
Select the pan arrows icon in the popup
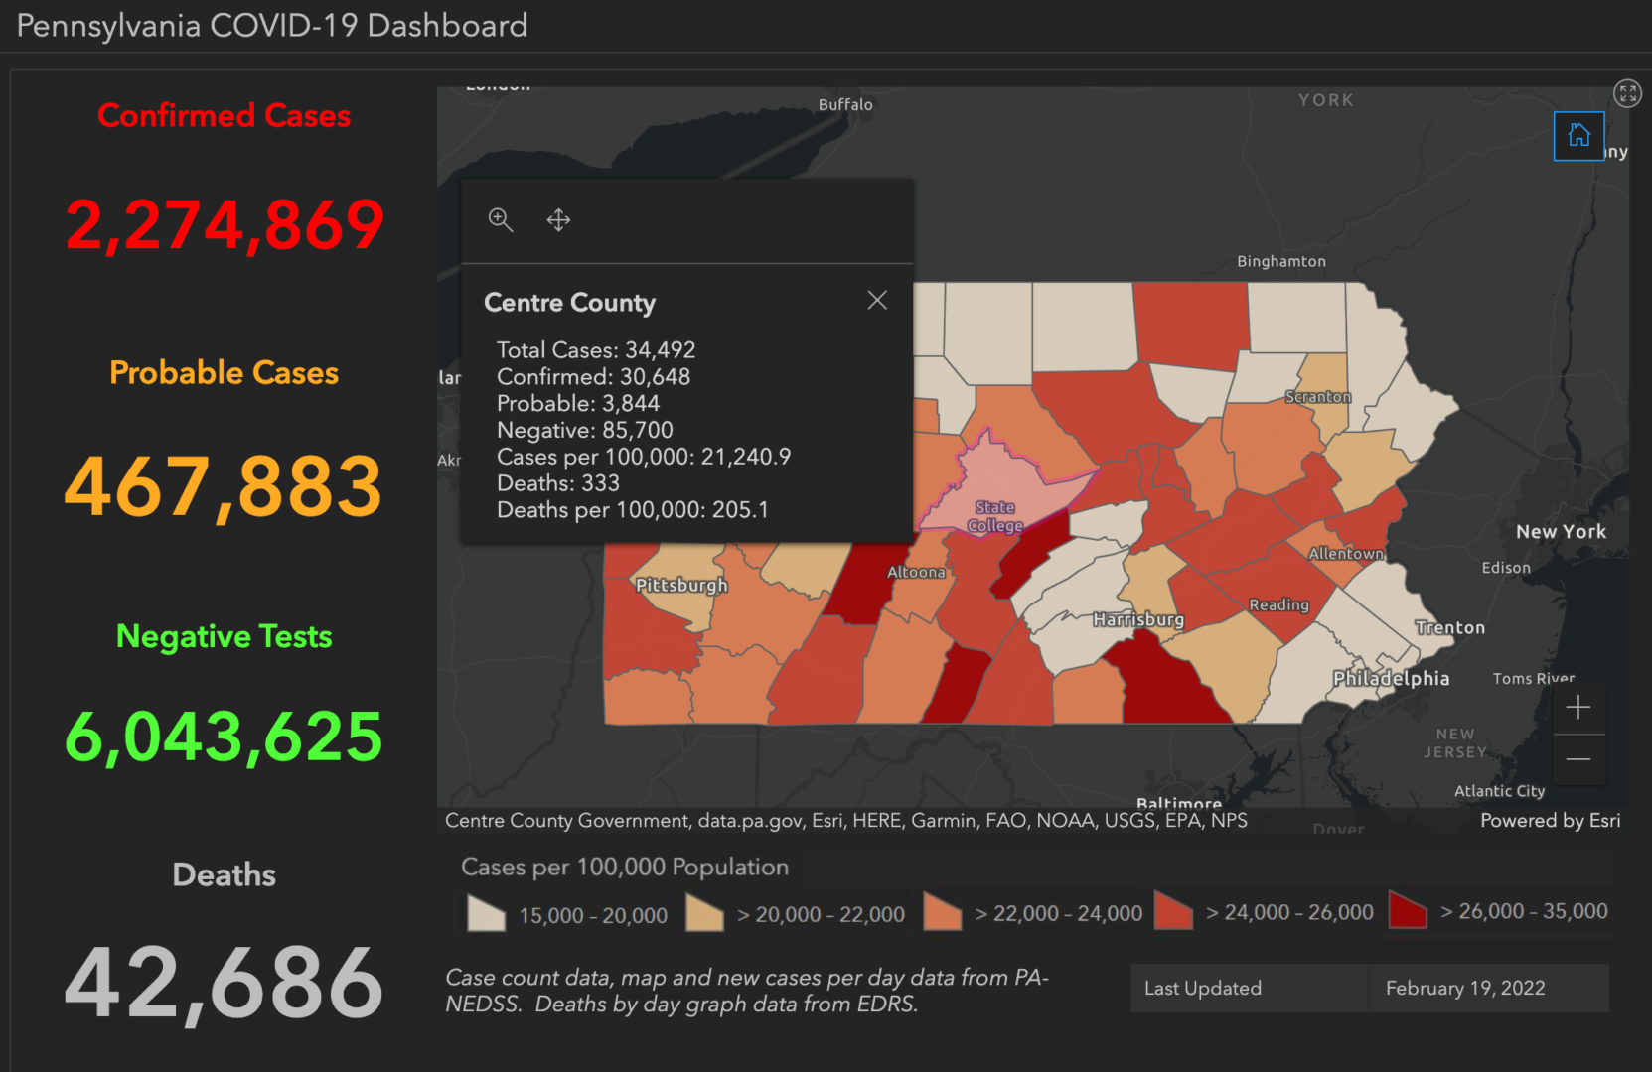point(558,220)
